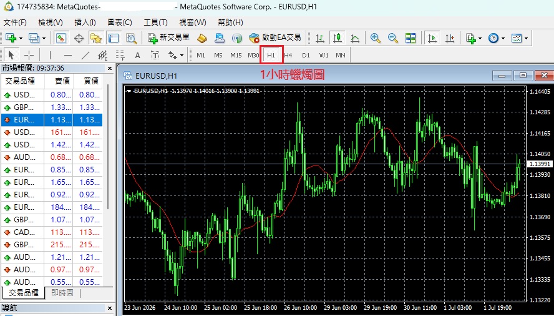The width and height of the screenshot is (554, 316).
Task: Expand the Indicators dropdown arrow
Action: click(x=480, y=38)
